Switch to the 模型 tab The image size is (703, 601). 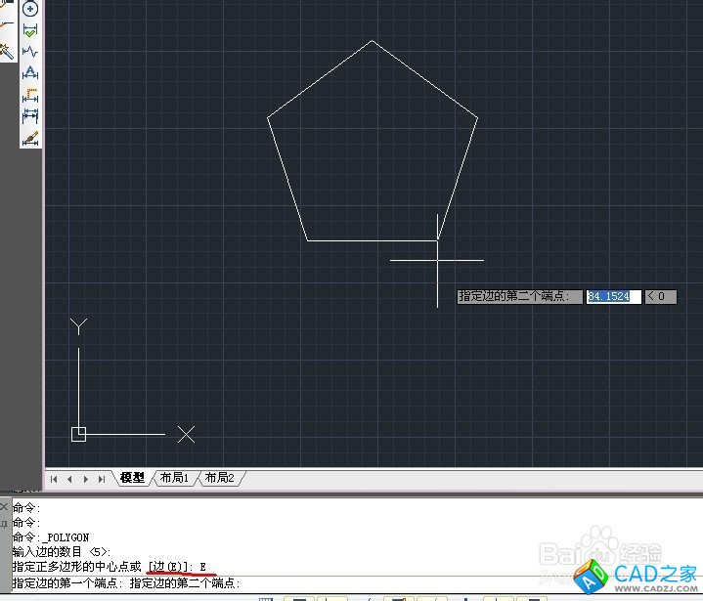pyautogui.click(x=132, y=478)
